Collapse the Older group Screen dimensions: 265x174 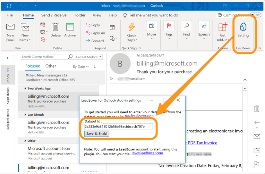[x=25, y=140]
